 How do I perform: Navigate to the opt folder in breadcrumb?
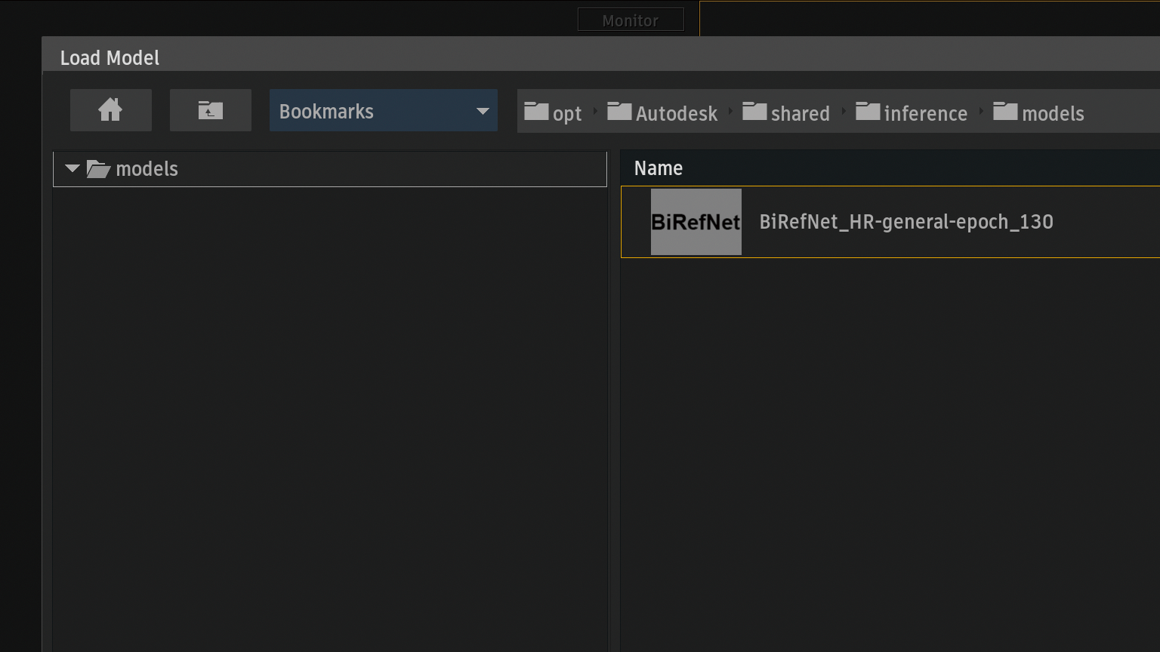[x=554, y=112]
